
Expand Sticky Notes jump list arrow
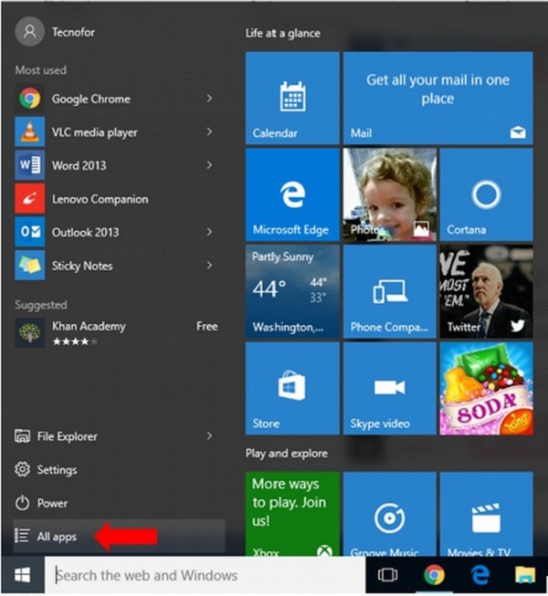209,265
